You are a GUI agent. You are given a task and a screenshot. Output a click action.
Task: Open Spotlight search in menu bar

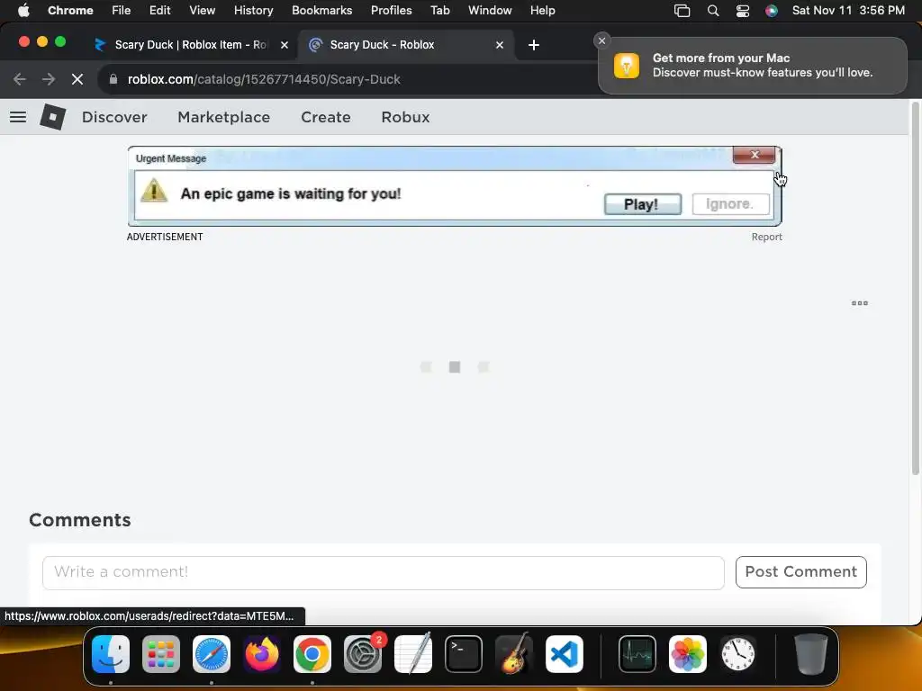[x=713, y=11]
